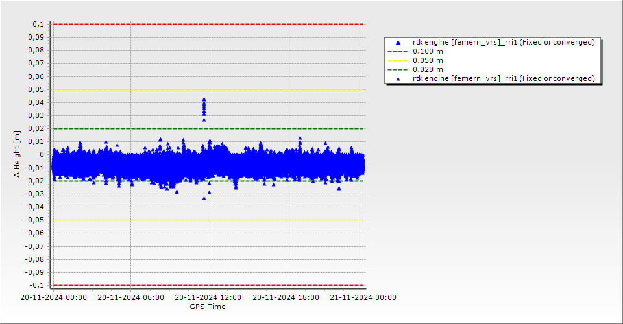
Task: Click the large blue triangle in top legend entry
Action: tap(398, 43)
